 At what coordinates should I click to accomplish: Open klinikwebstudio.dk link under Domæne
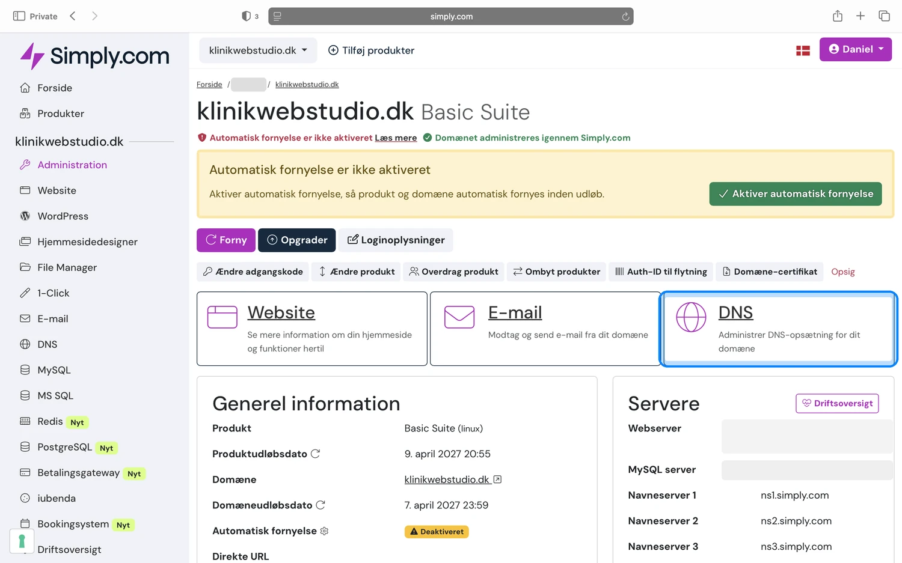tap(447, 479)
